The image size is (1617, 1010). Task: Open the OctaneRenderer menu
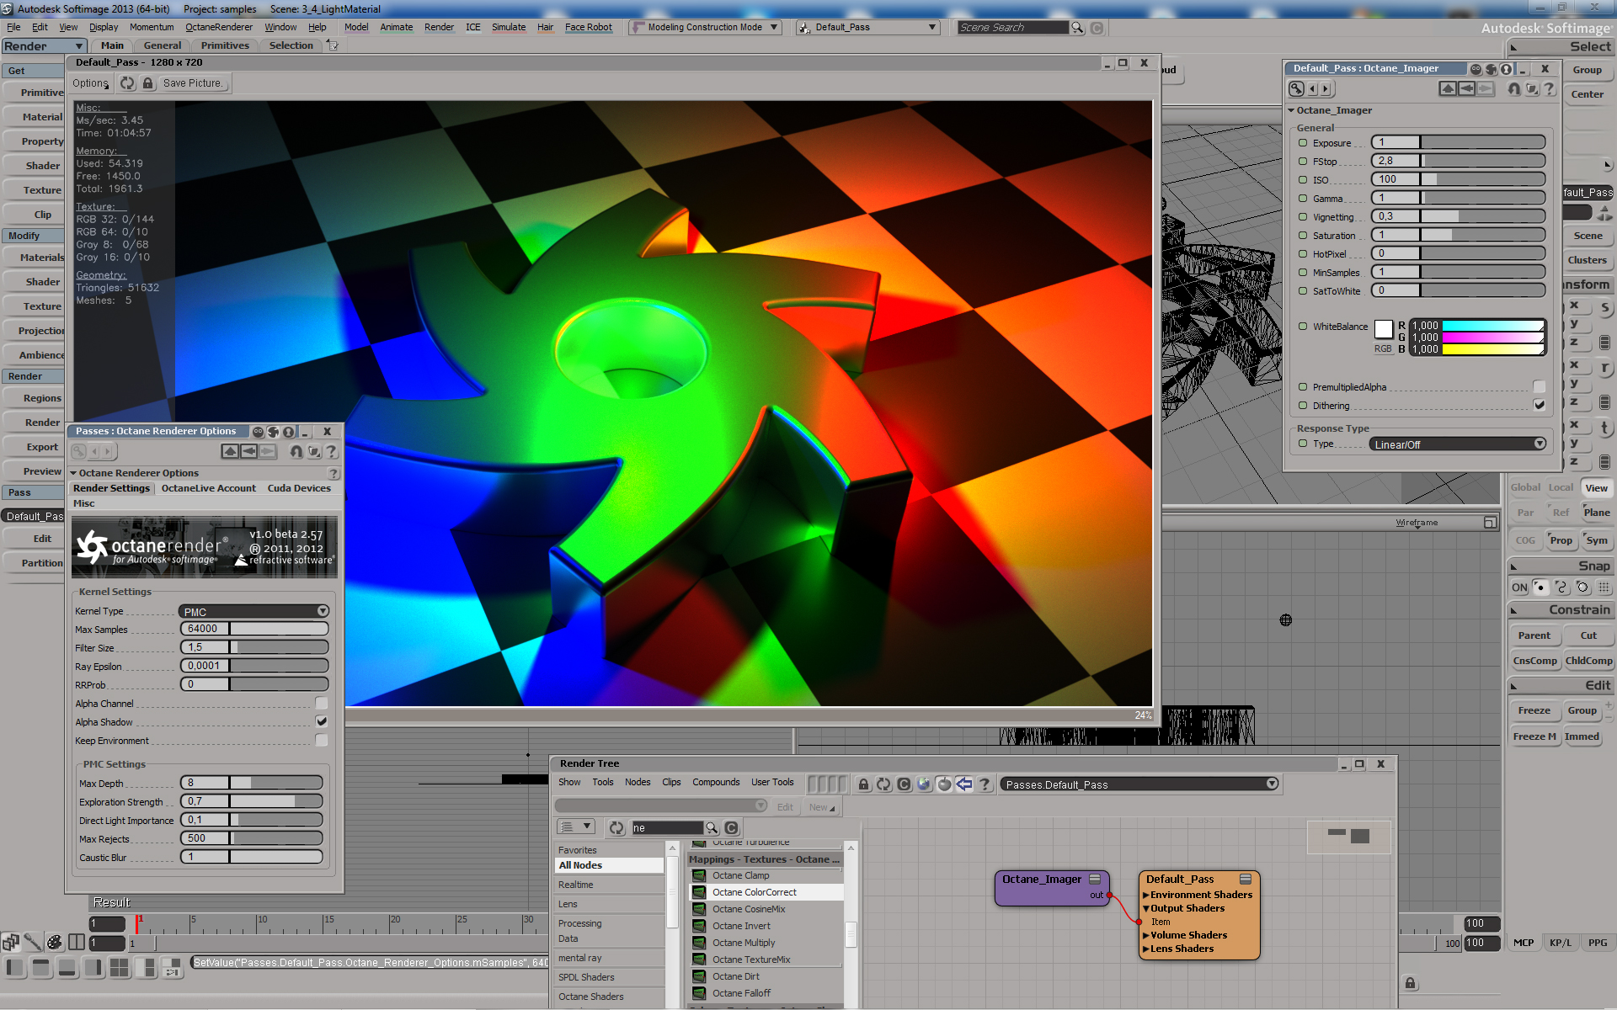219,27
